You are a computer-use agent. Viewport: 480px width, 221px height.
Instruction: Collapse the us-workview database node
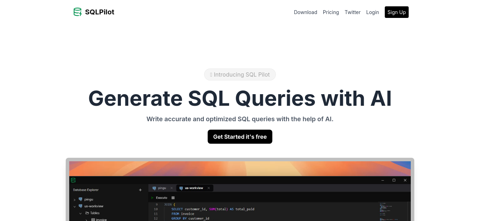(x=74, y=206)
